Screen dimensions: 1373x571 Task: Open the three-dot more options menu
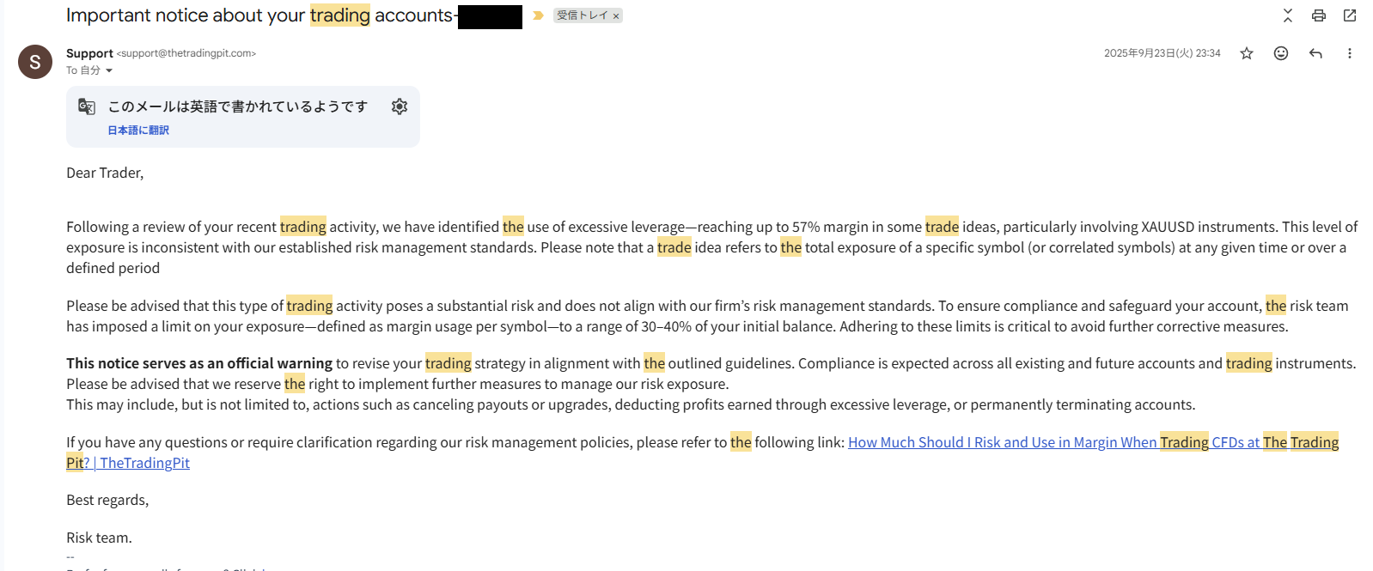click(x=1349, y=53)
